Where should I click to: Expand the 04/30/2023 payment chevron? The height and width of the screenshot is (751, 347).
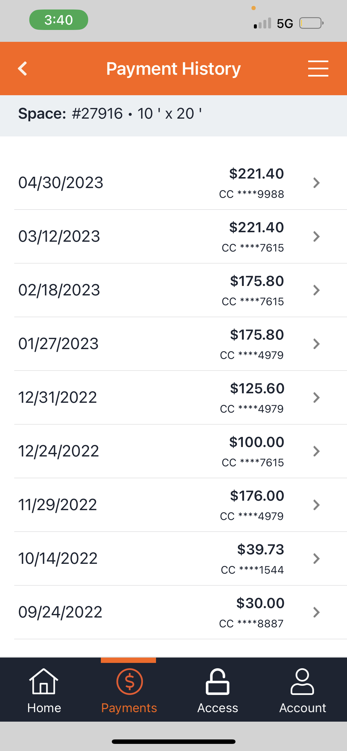(x=316, y=183)
